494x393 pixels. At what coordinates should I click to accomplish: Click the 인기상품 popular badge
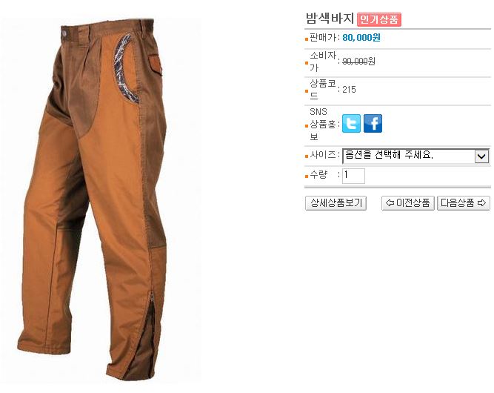tap(379, 19)
